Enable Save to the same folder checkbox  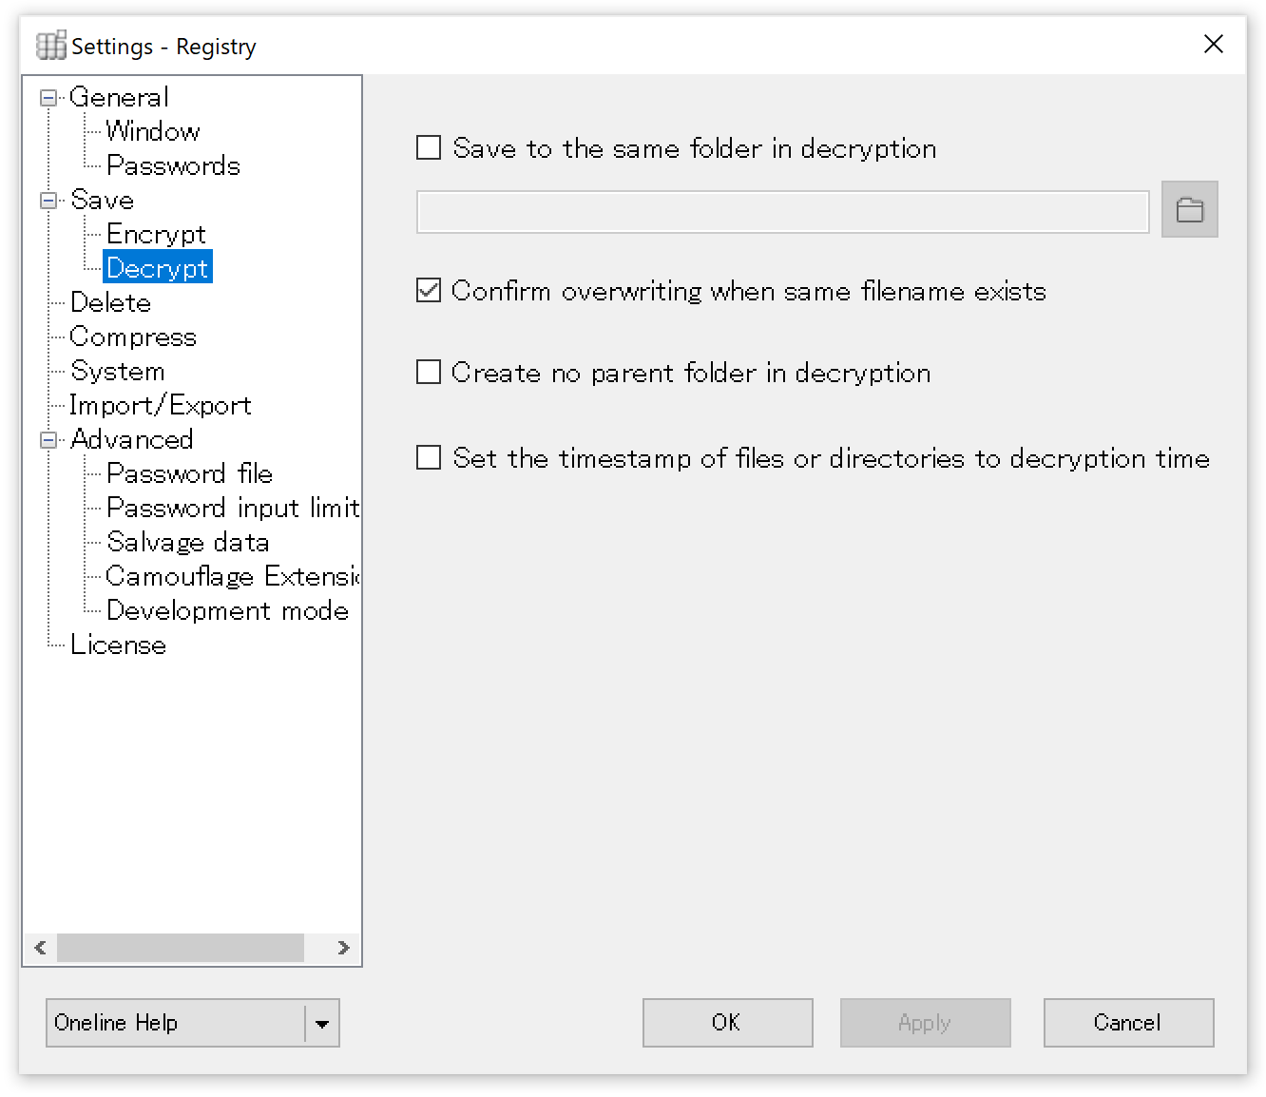click(429, 148)
